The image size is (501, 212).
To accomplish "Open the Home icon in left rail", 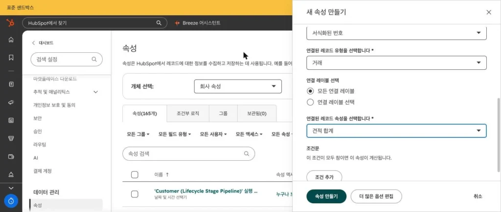I will [11, 40].
